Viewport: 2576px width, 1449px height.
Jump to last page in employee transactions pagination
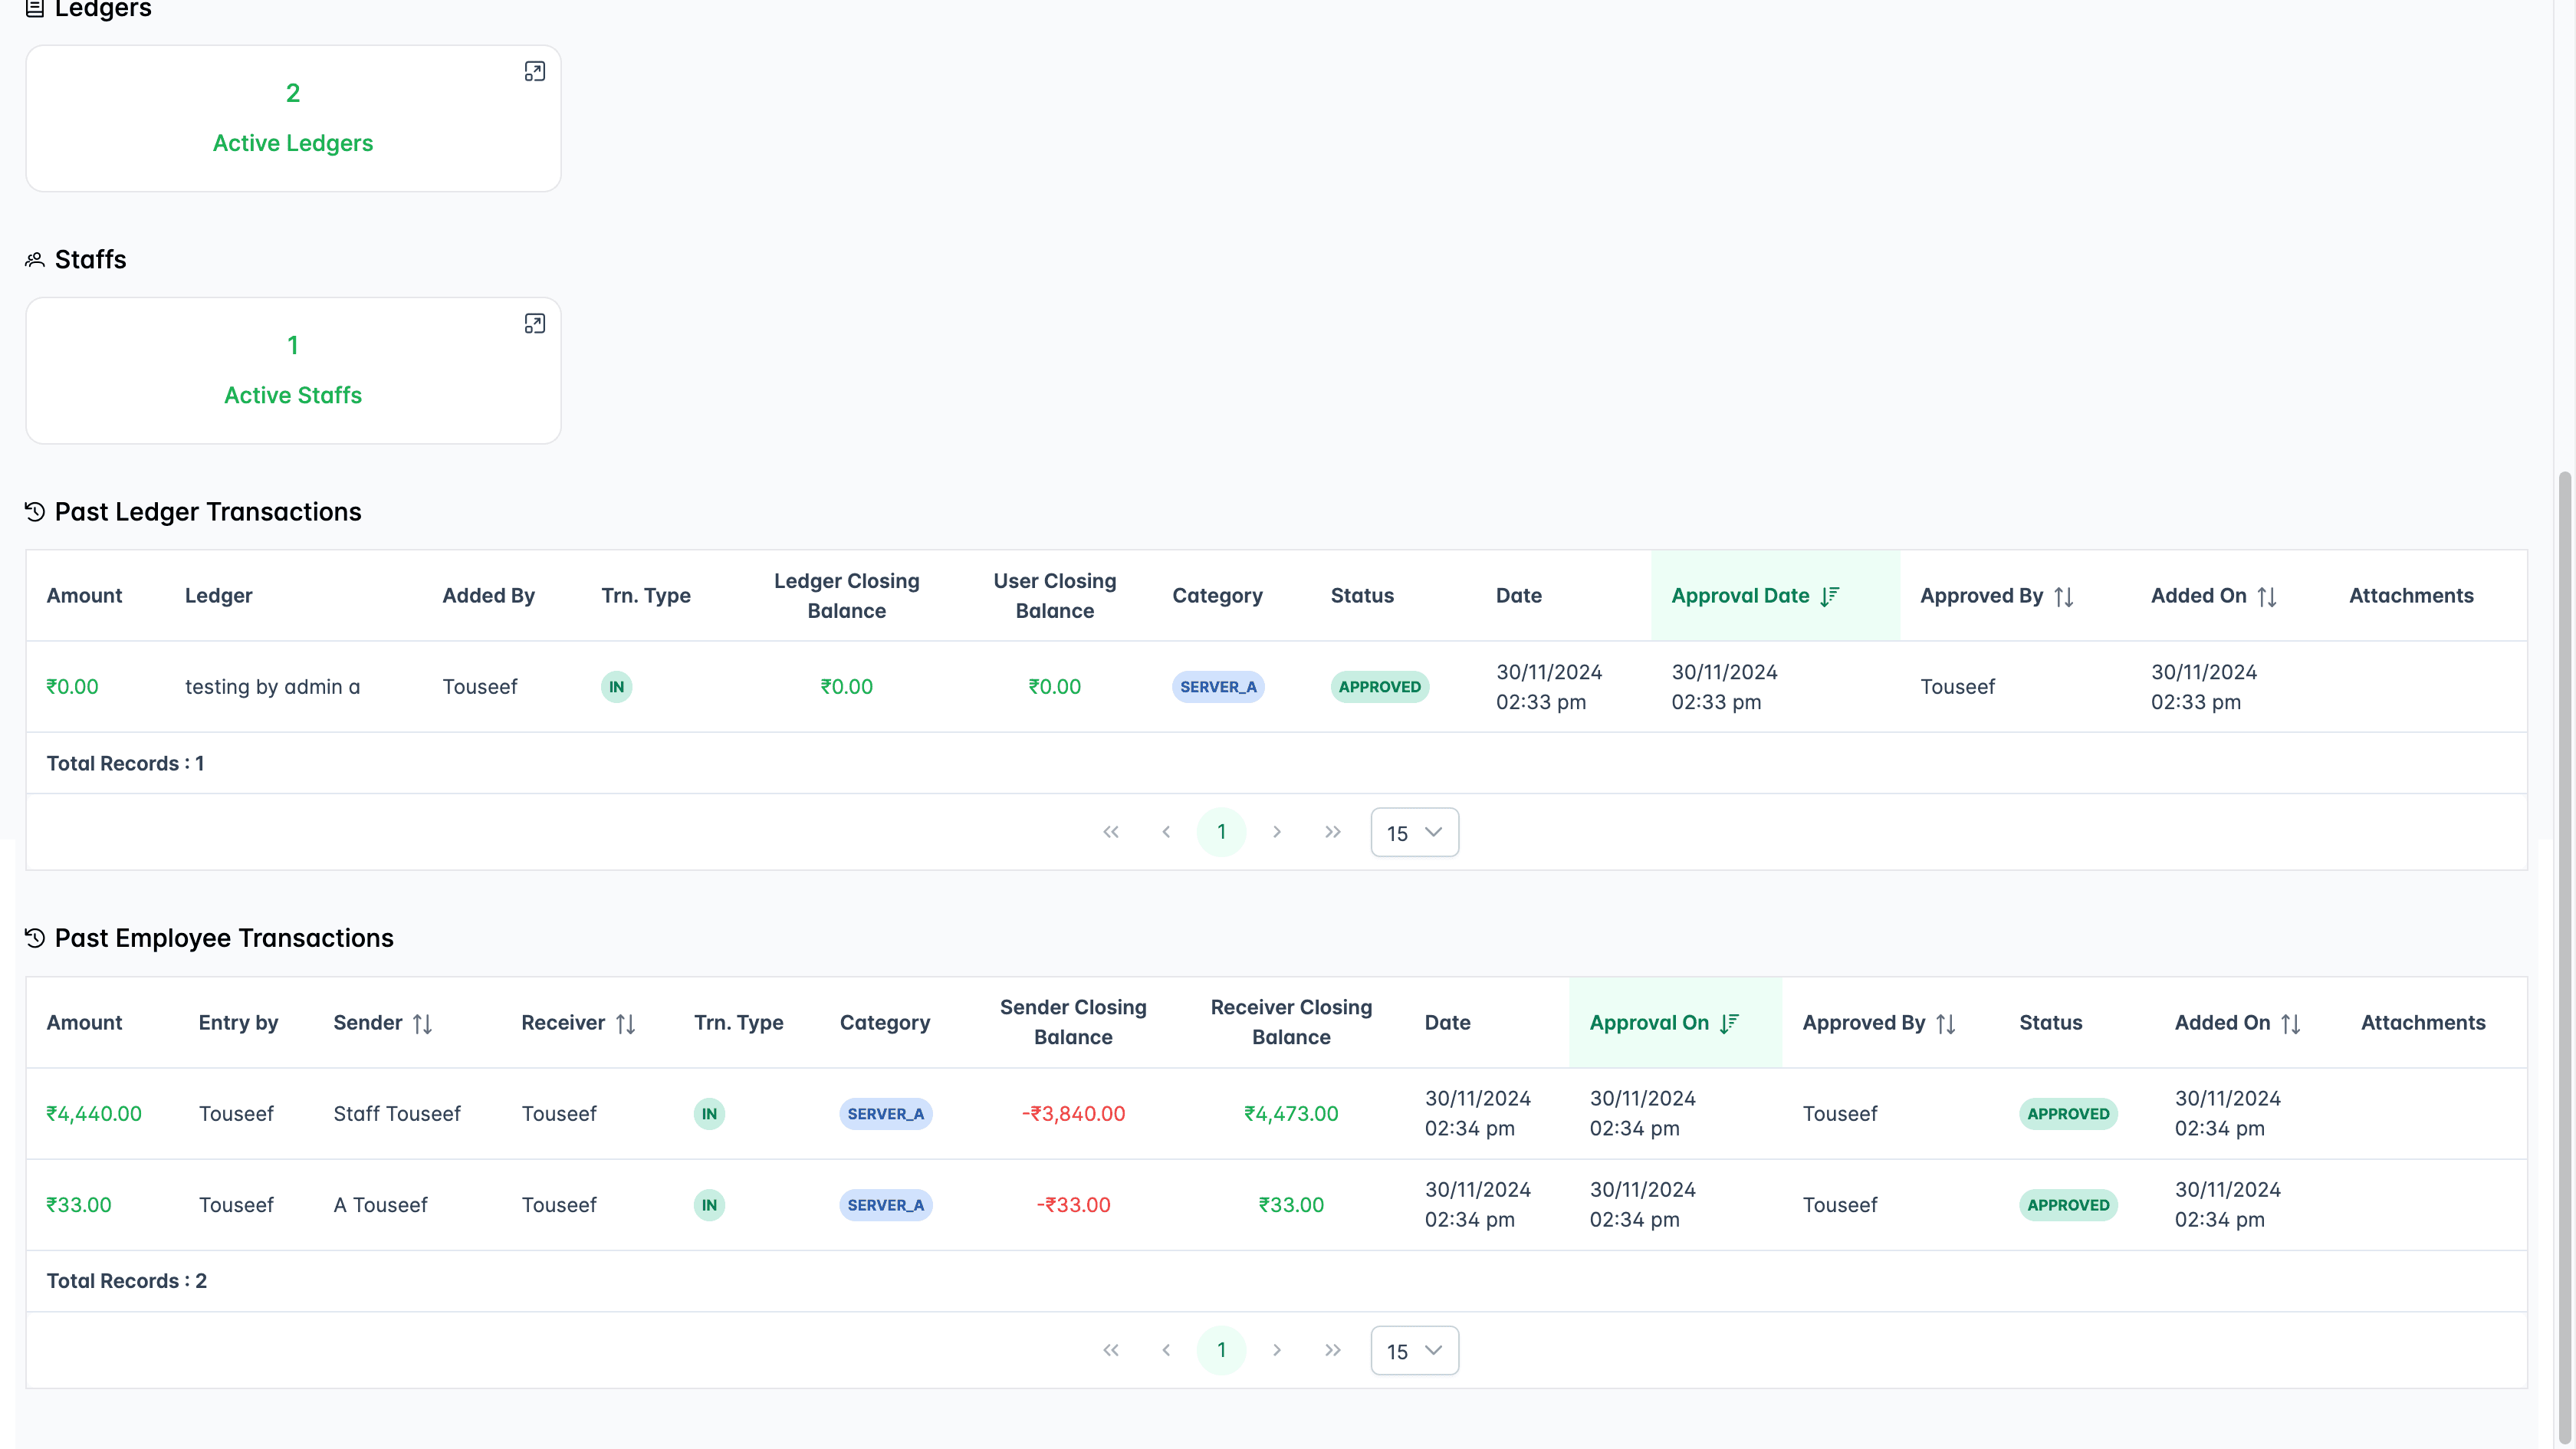point(1332,1349)
